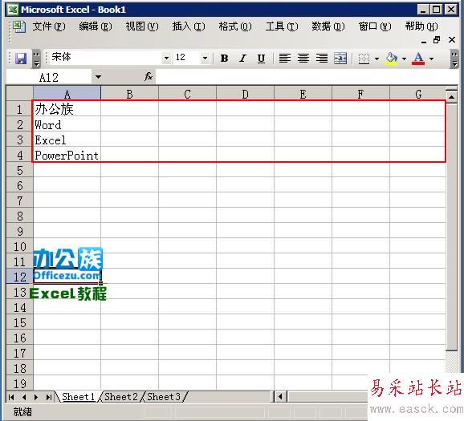Toggle Bold formatting
The width and height of the screenshot is (464, 421).
pos(224,59)
